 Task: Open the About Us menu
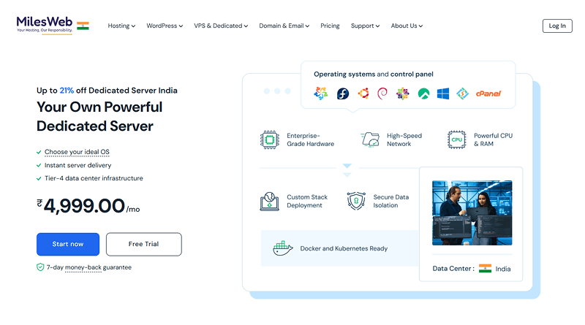tap(407, 26)
